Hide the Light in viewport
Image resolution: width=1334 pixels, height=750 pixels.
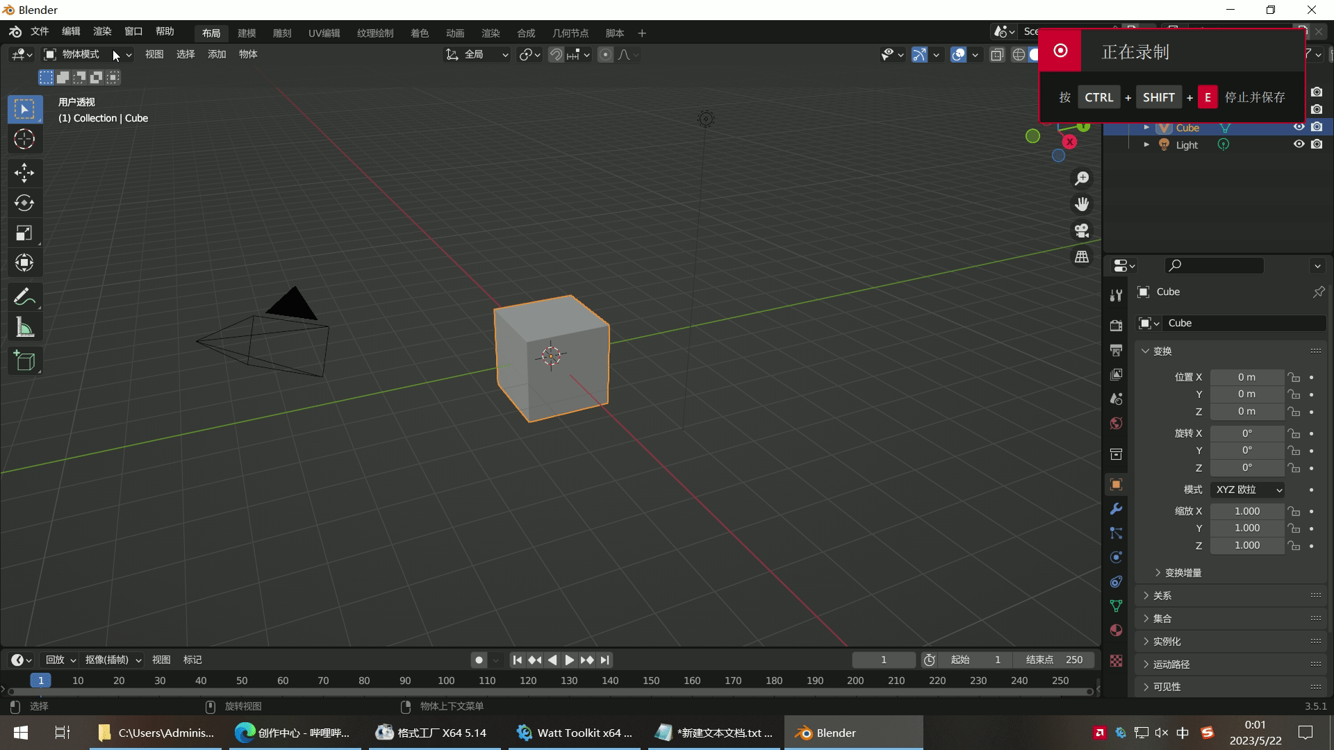[1299, 144]
